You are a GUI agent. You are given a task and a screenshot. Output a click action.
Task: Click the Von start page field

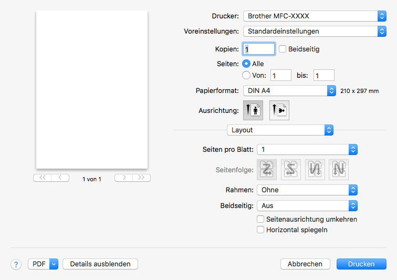point(281,75)
